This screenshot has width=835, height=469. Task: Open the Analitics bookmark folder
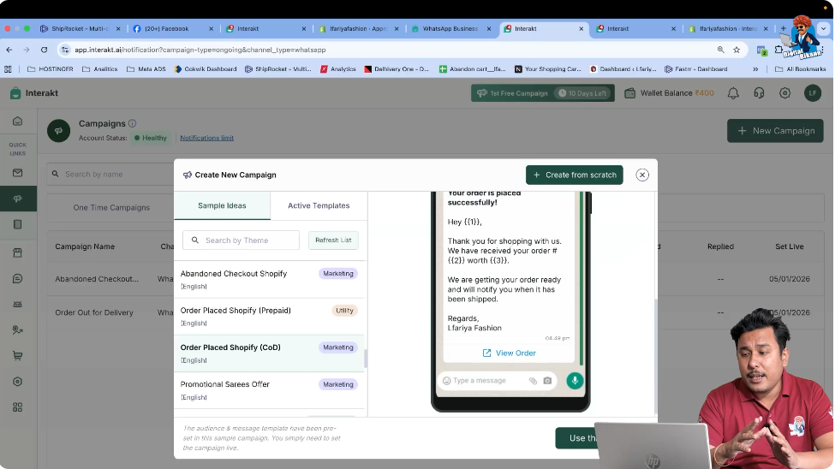pyautogui.click(x=99, y=69)
